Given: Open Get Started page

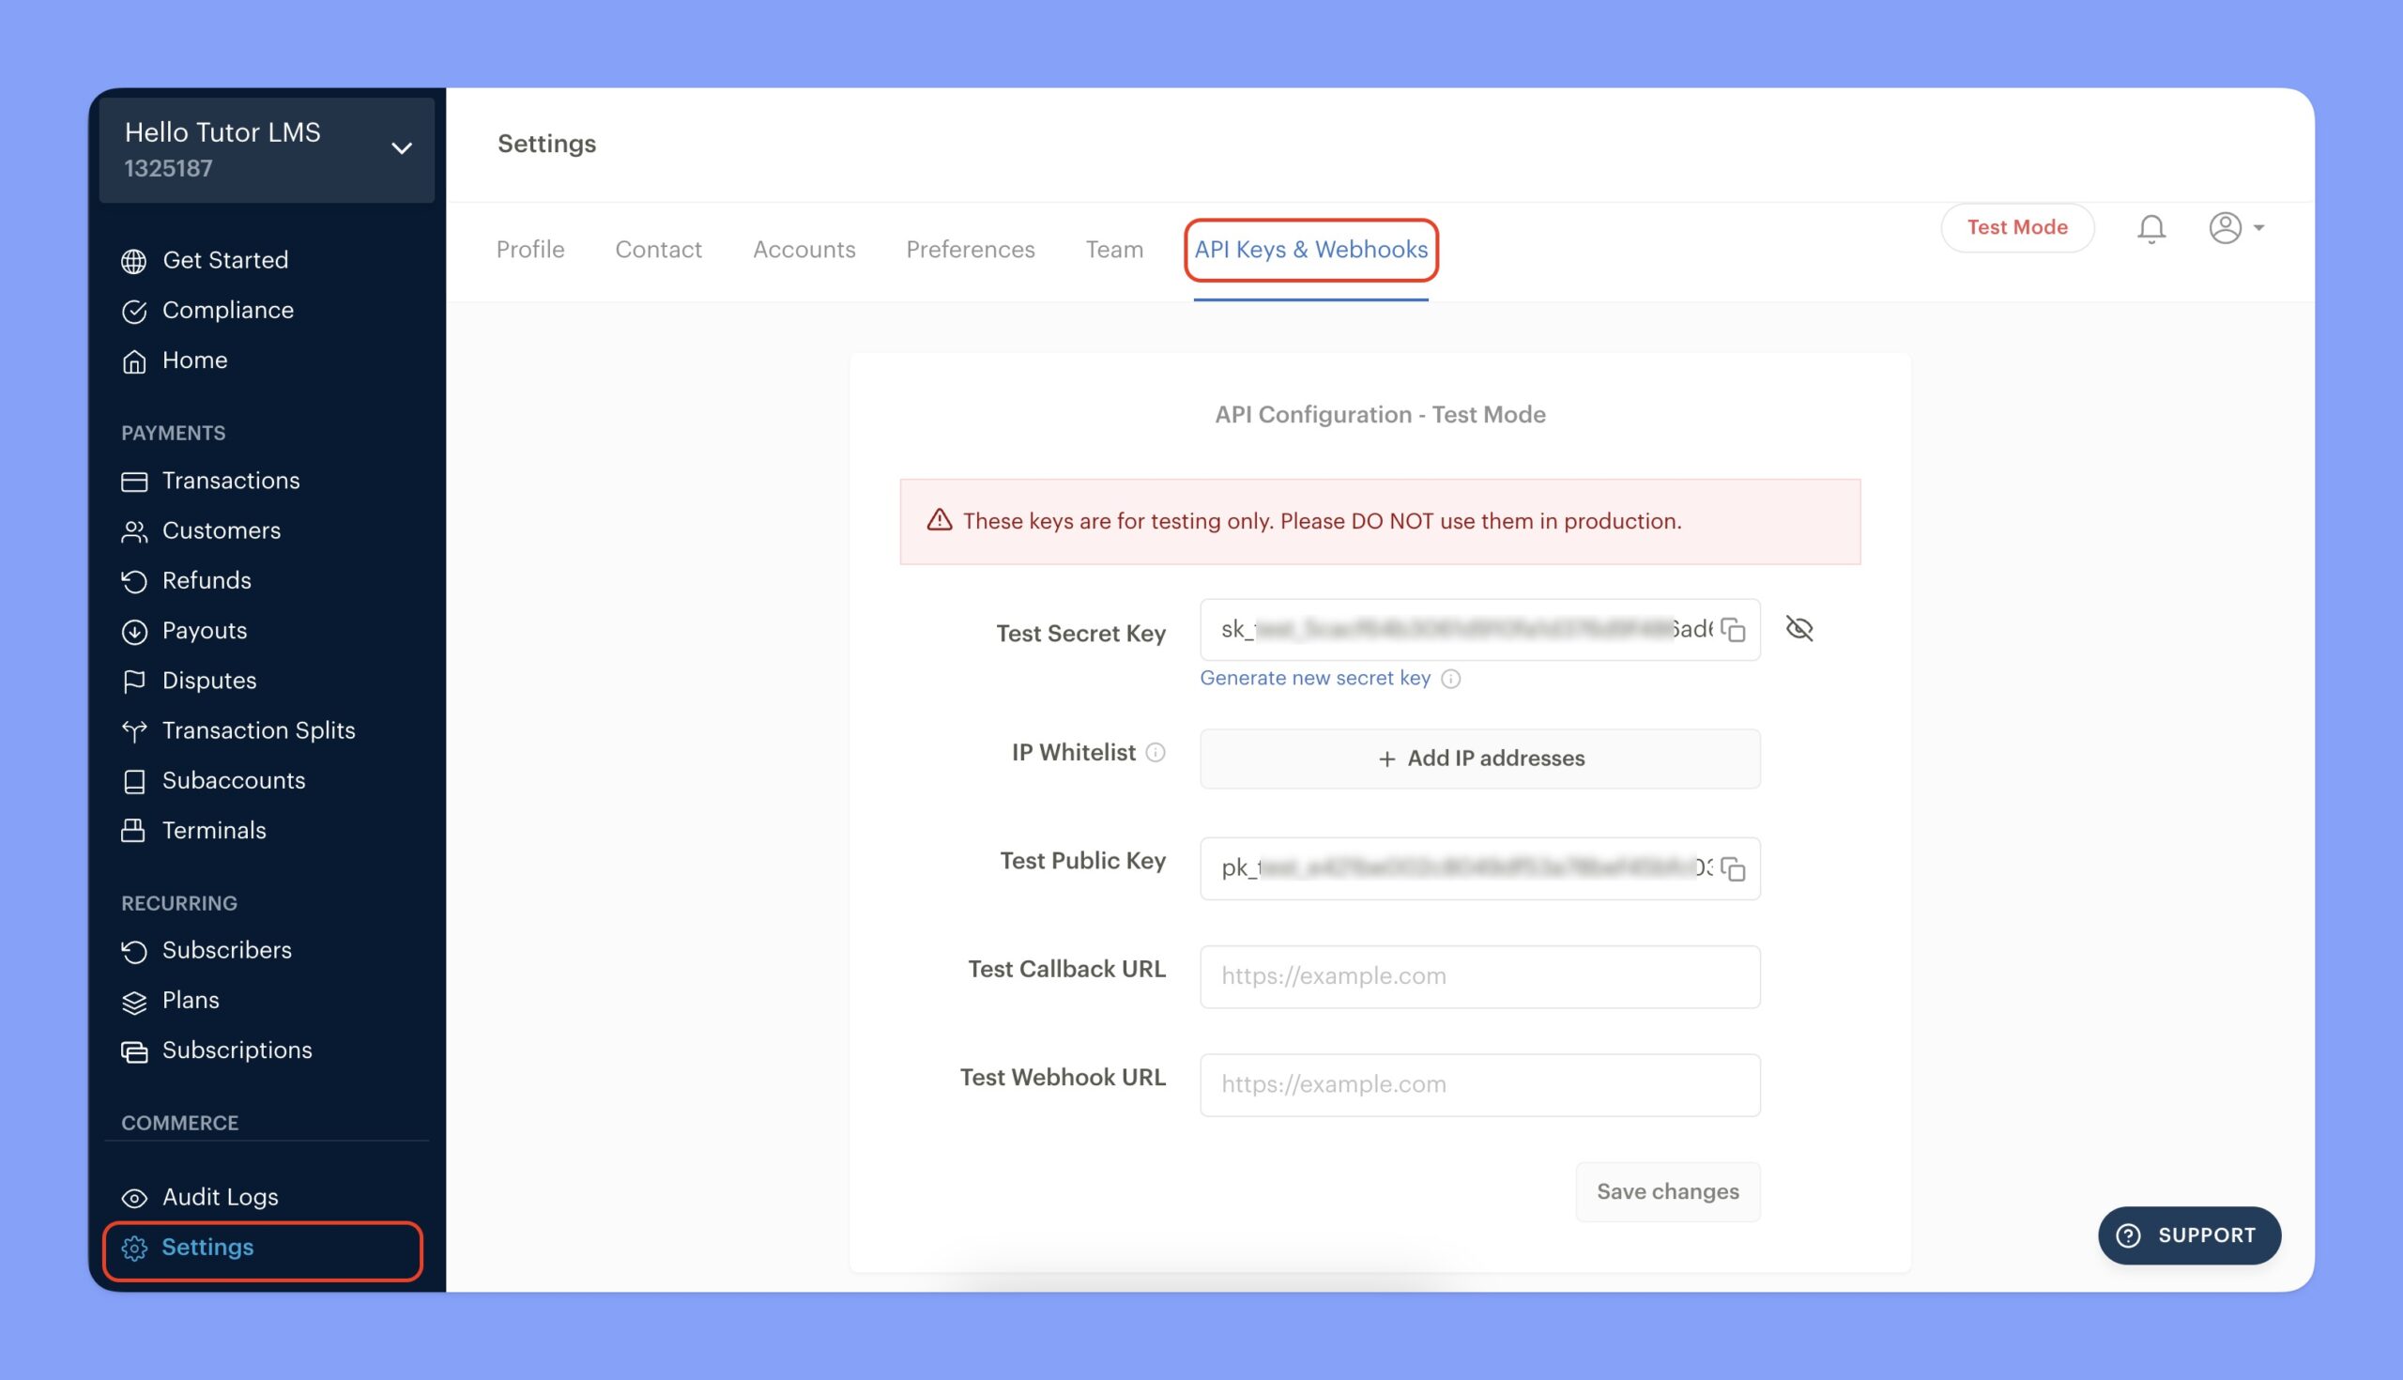Looking at the screenshot, I should point(225,261).
